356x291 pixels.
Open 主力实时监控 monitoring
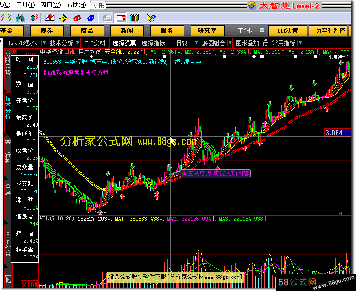click(x=328, y=31)
